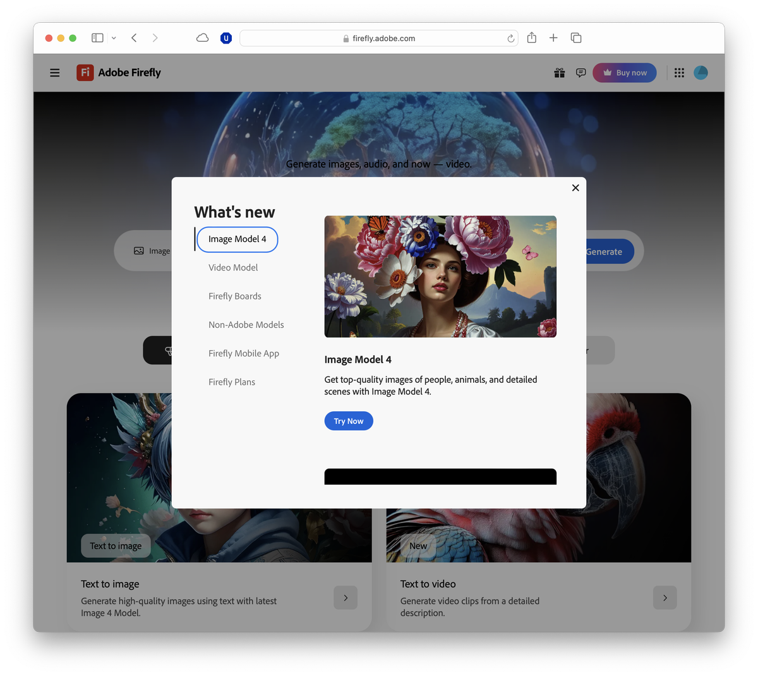Expand the sidebar tab group dropdown arrow

click(x=114, y=38)
